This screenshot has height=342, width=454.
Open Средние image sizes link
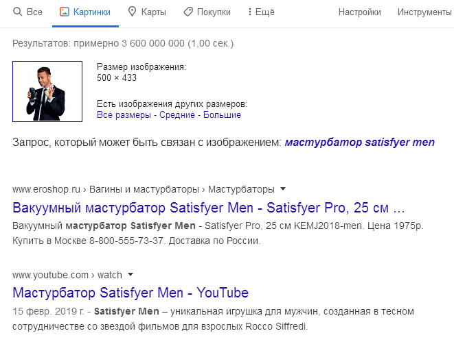177,114
